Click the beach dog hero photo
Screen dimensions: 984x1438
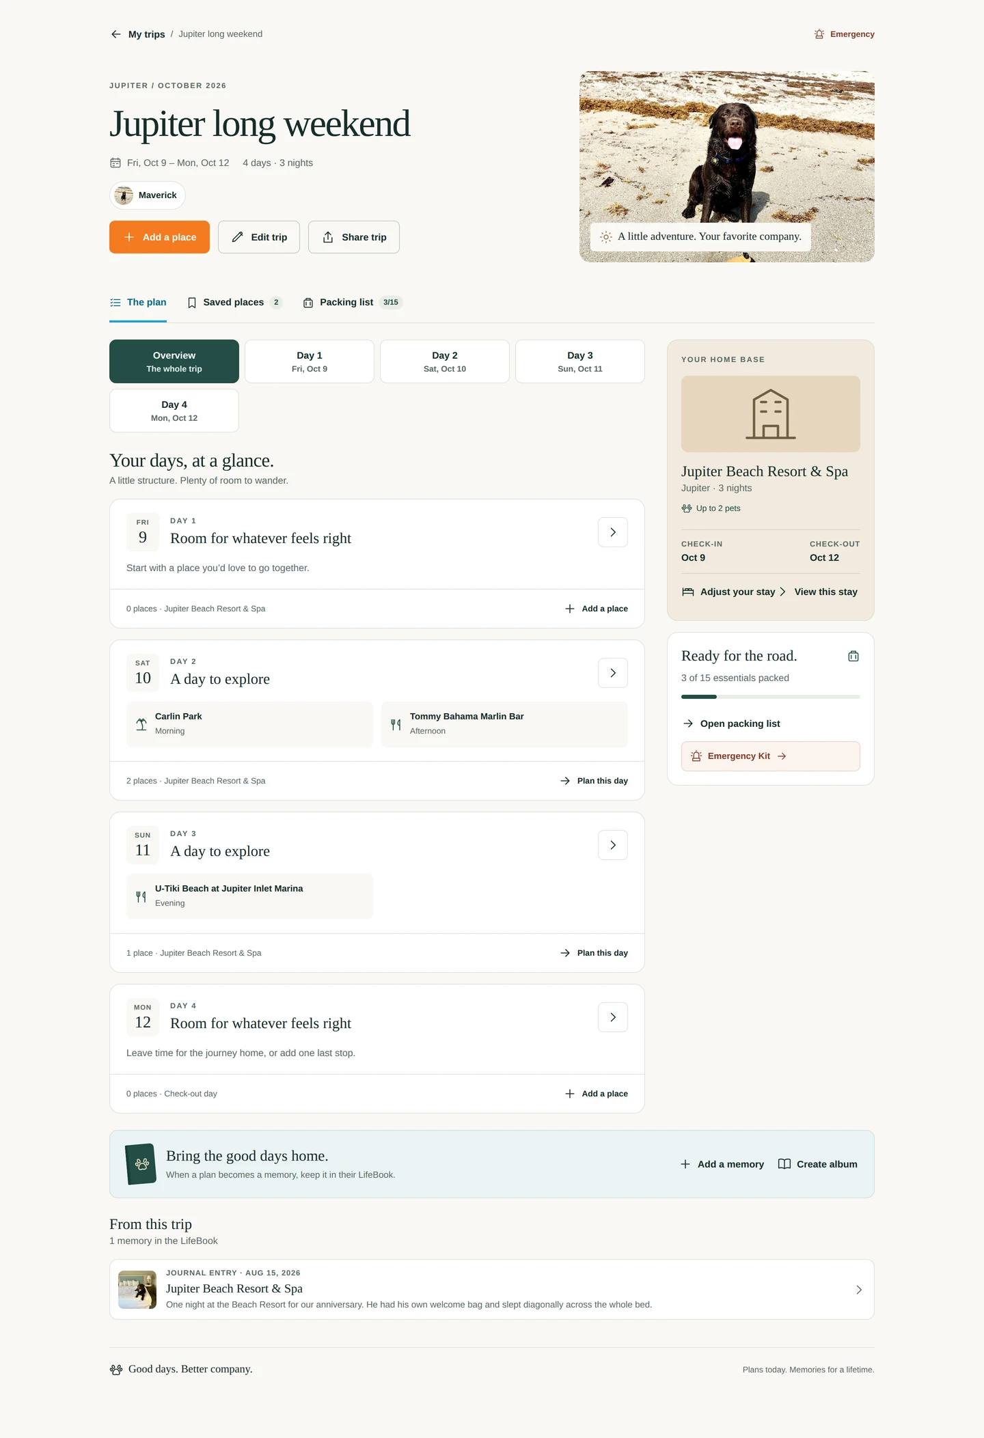(x=727, y=167)
